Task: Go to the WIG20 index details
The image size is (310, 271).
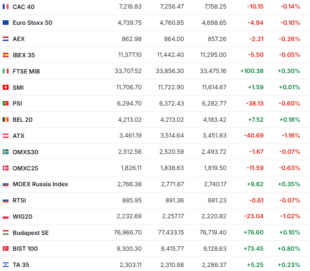Action: pos(23,216)
